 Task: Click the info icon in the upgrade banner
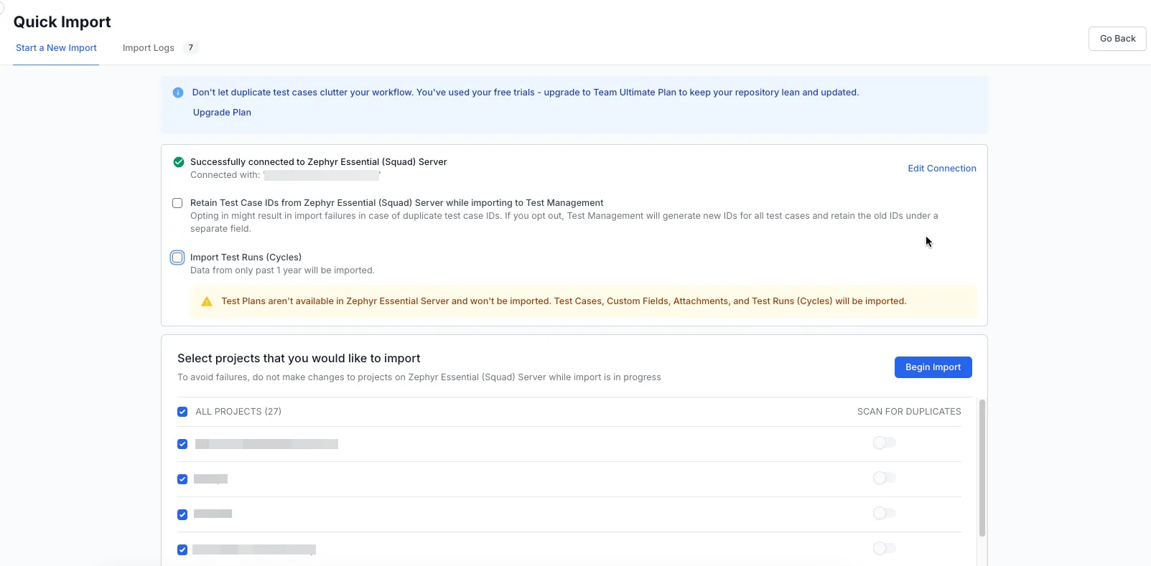click(x=178, y=93)
